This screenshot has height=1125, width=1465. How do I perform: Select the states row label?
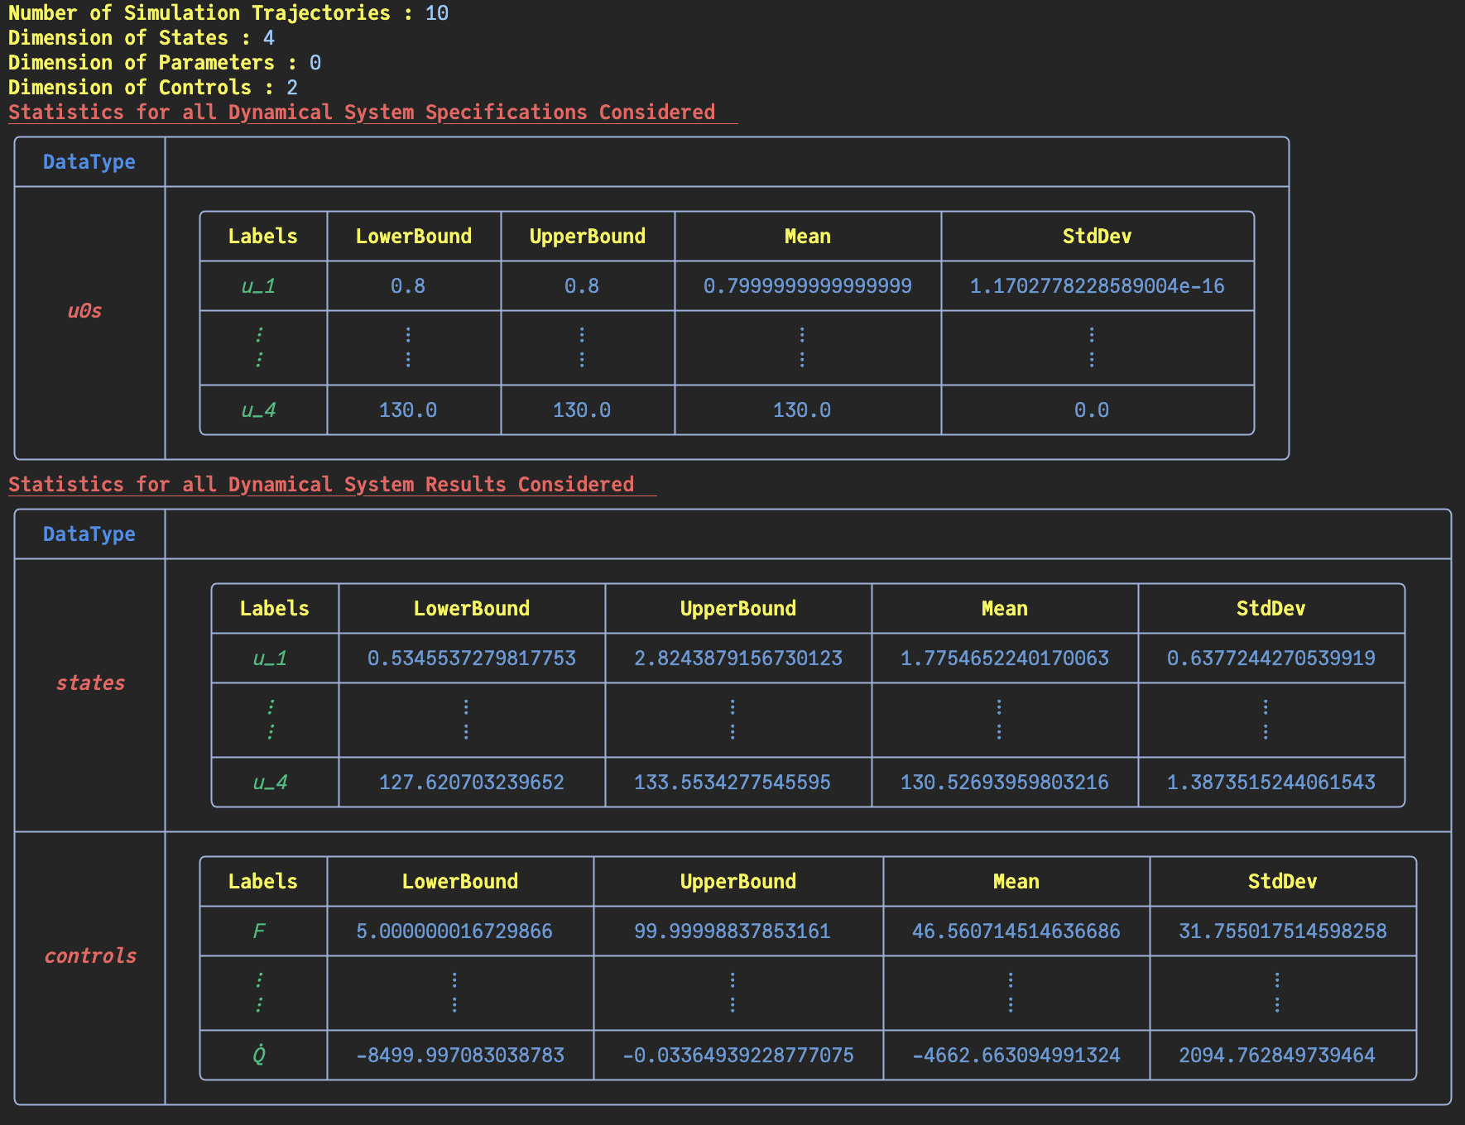[x=90, y=683]
